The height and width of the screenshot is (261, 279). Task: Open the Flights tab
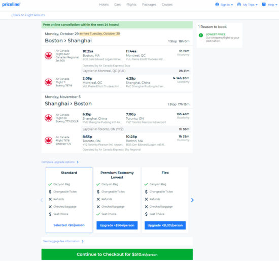pyautogui.click(x=131, y=5)
